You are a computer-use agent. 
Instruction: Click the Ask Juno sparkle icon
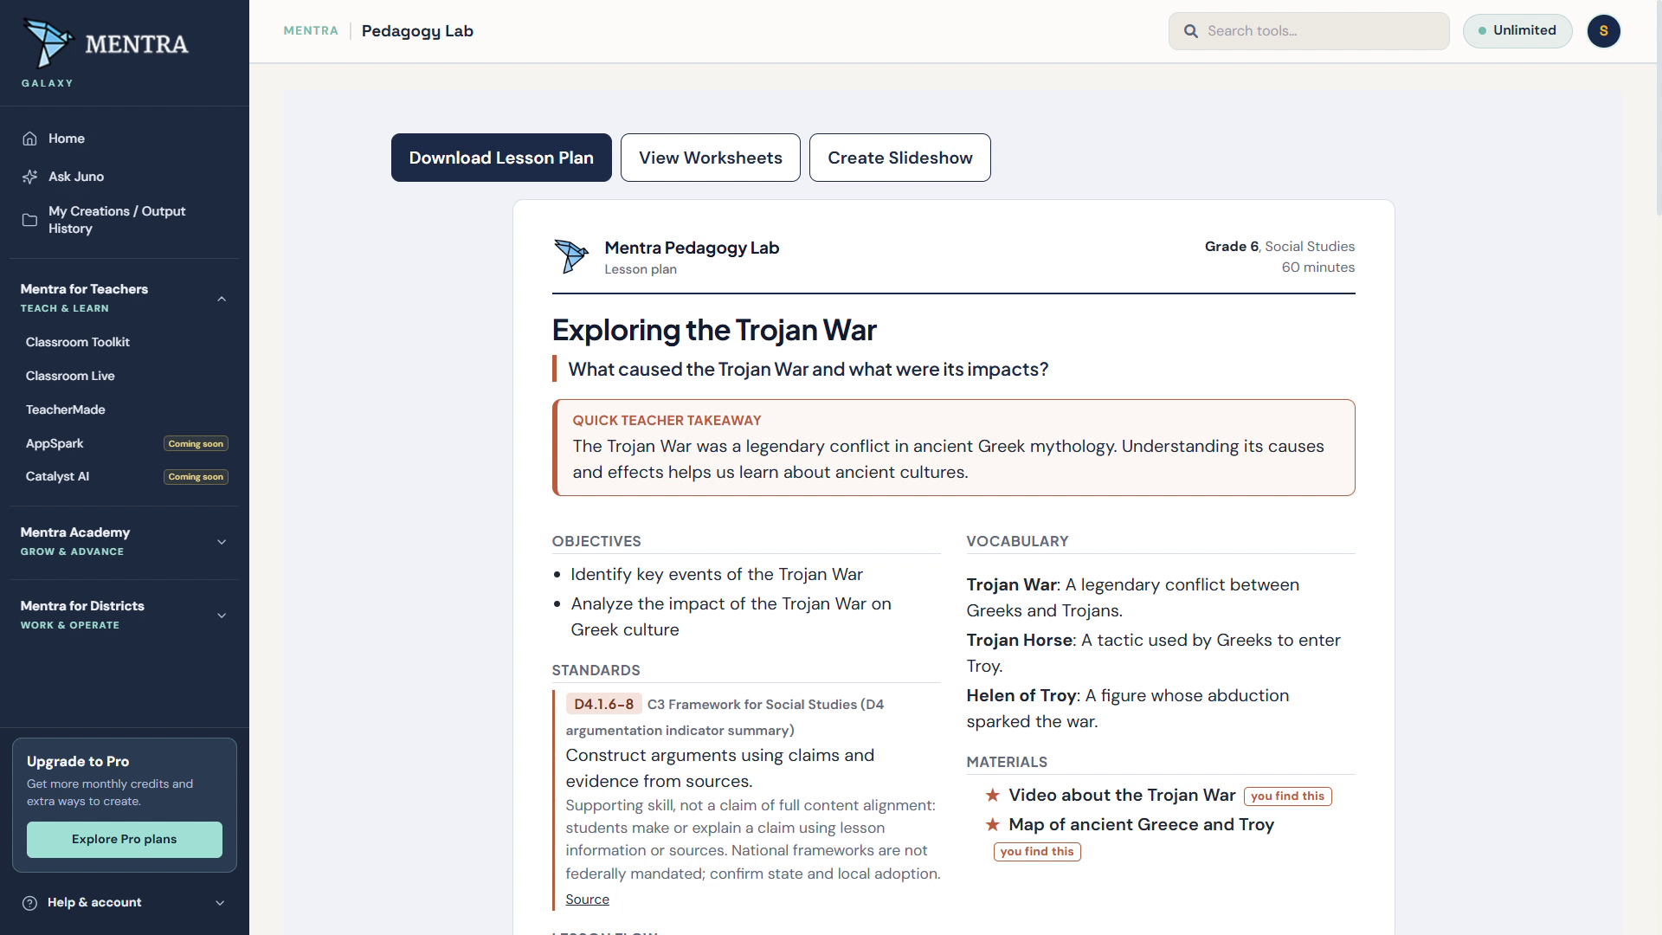29,177
